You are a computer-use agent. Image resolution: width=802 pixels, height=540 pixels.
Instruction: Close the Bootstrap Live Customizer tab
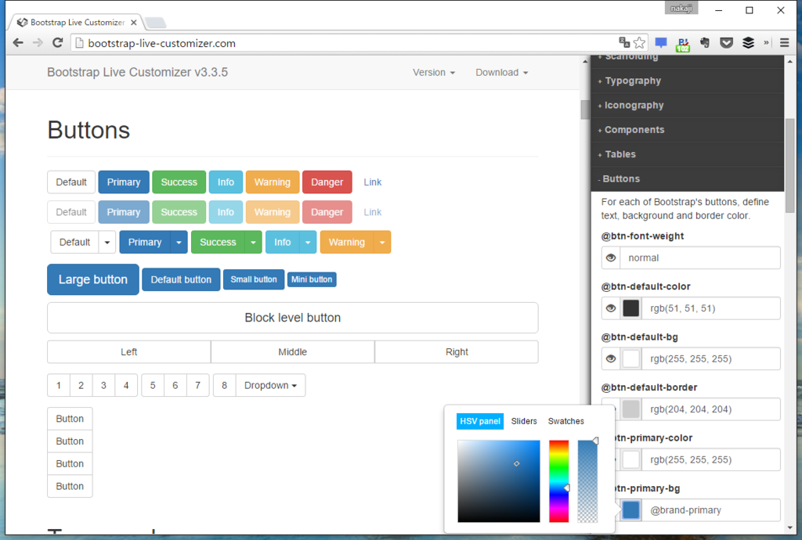(x=133, y=23)
